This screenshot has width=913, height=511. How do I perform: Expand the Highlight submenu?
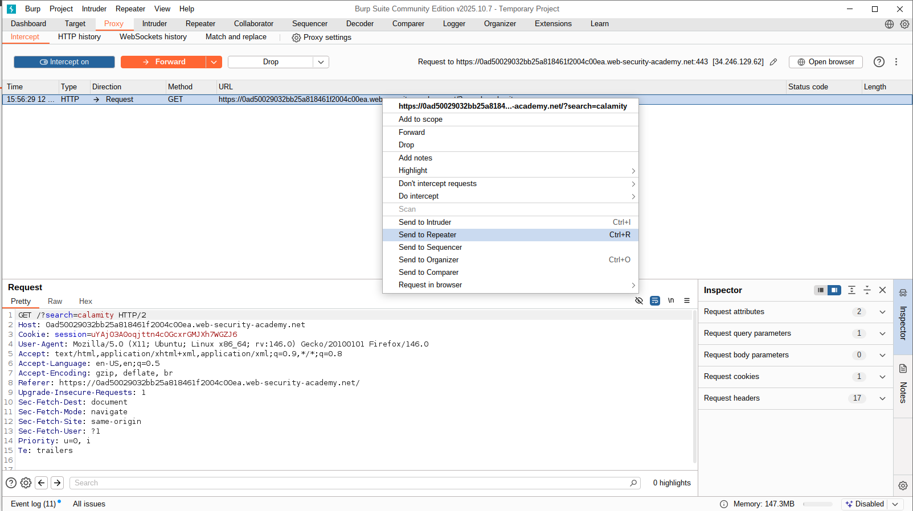[x=510, y=171]
